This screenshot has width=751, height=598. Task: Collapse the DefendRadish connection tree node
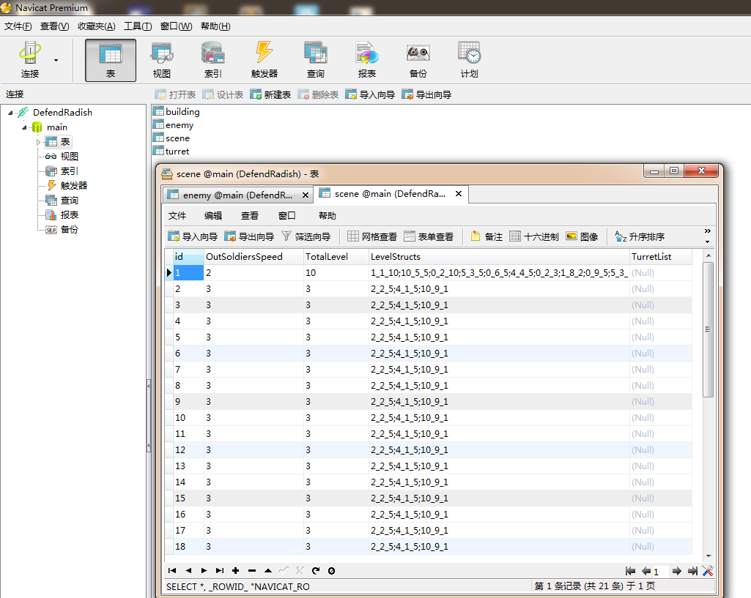click(x=12, y=113)
